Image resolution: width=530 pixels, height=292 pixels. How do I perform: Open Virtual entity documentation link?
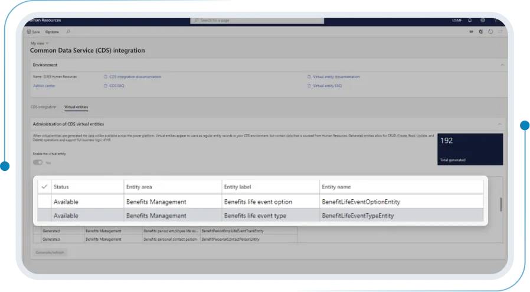click(336, 77)
